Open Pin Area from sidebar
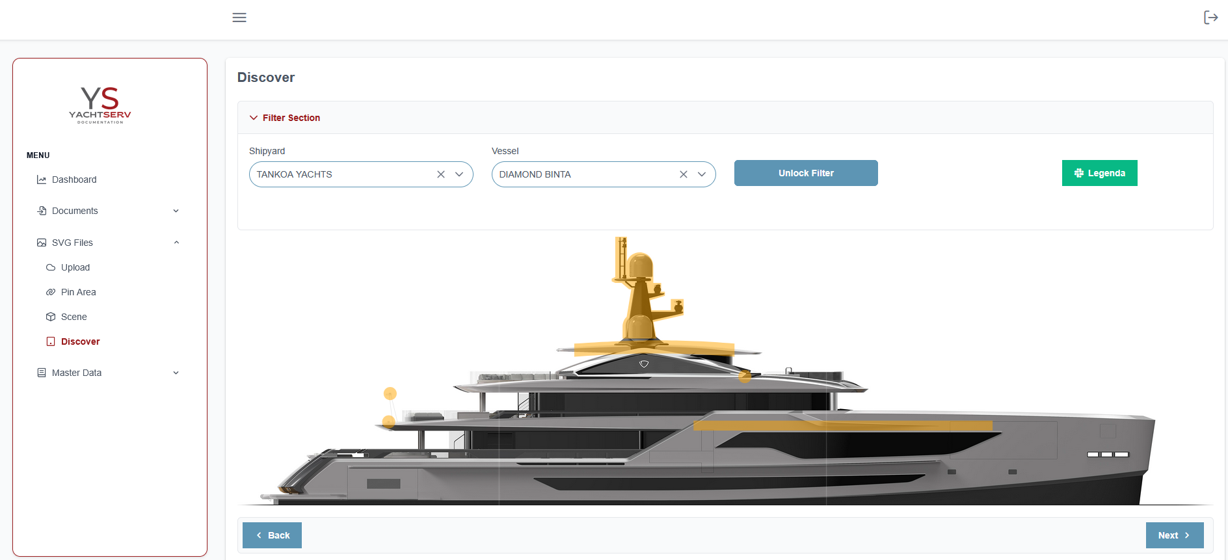The height and width of the screenshot is (560, 1228). [78, 292]
